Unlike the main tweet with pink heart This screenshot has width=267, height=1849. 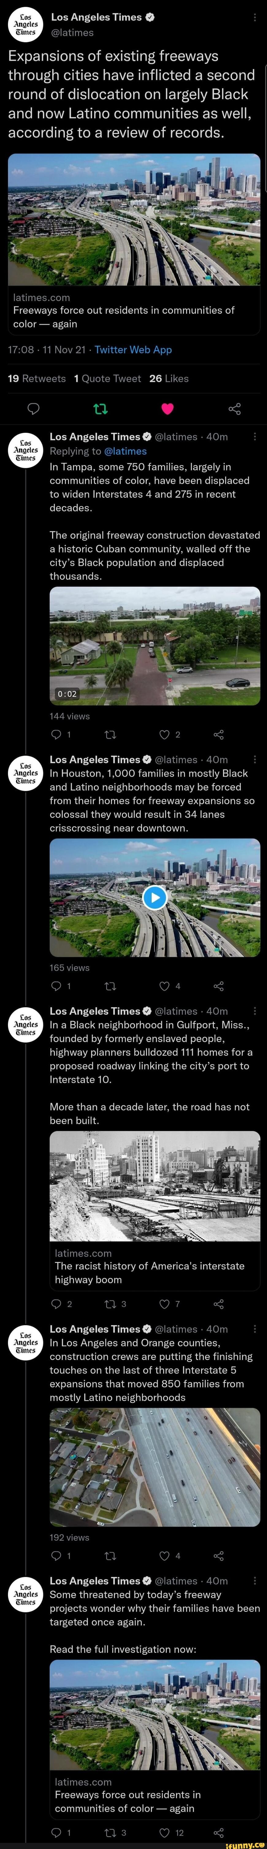click(x=167, y=409)
